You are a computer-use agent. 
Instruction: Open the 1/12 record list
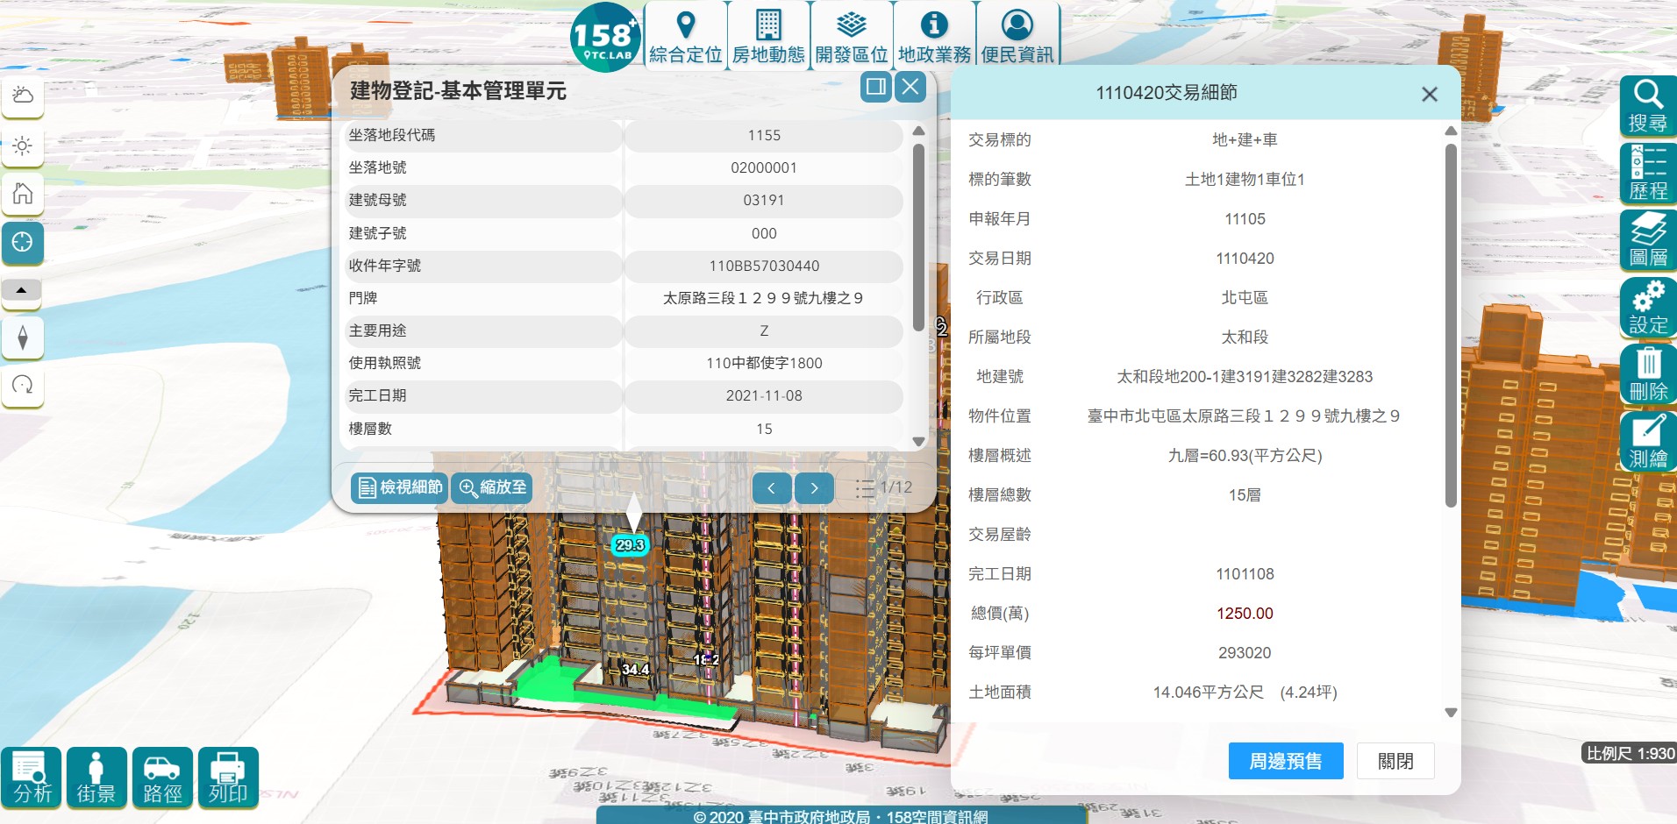tap(884, 488)
